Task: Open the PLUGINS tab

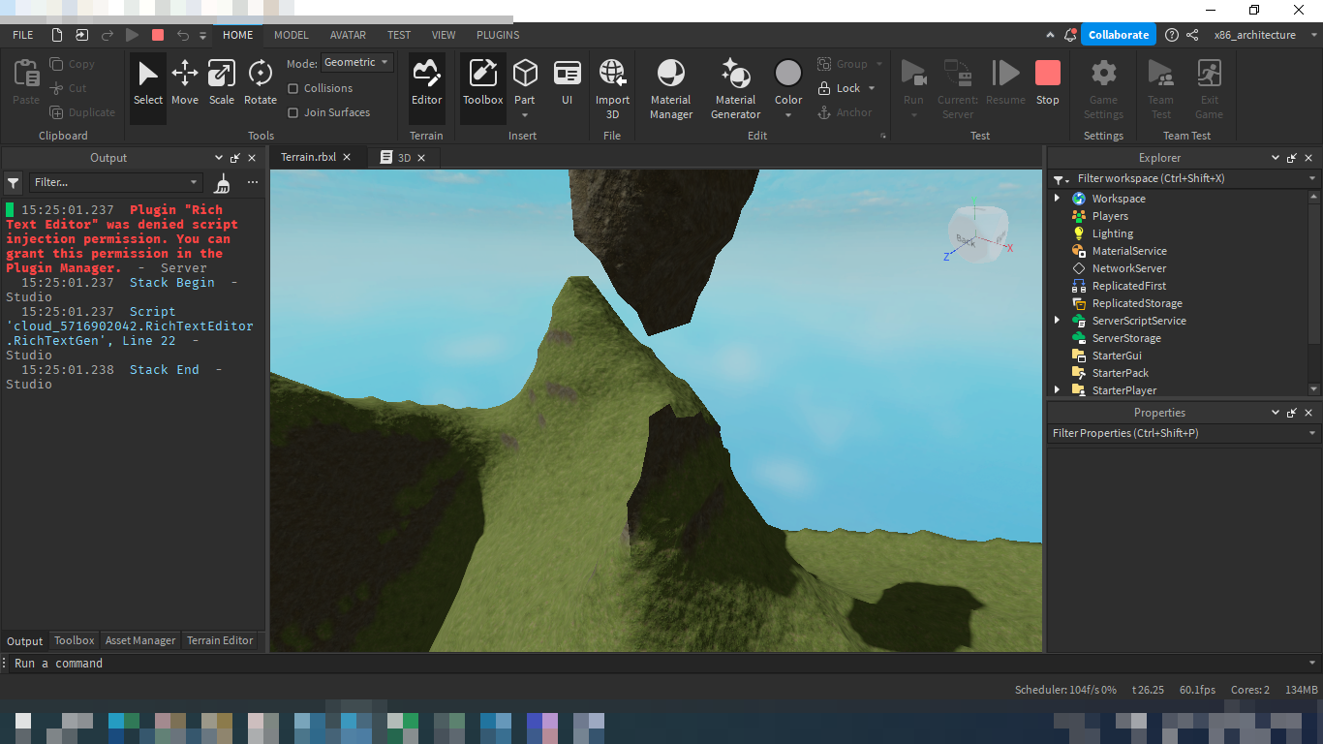Action: [498, 35]
